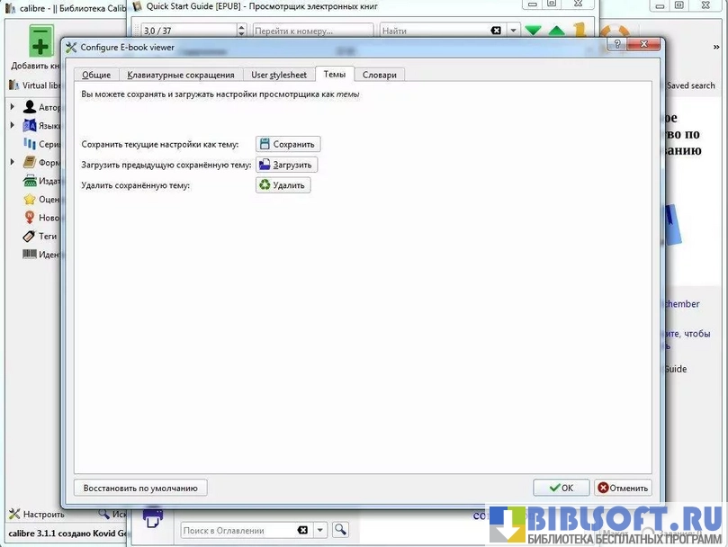Open the Найти search history dropdown

[x=513, y=31]
